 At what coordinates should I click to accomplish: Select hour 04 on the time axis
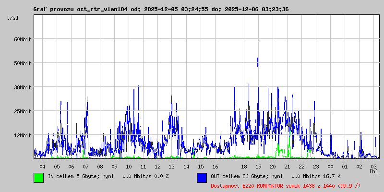42,166
